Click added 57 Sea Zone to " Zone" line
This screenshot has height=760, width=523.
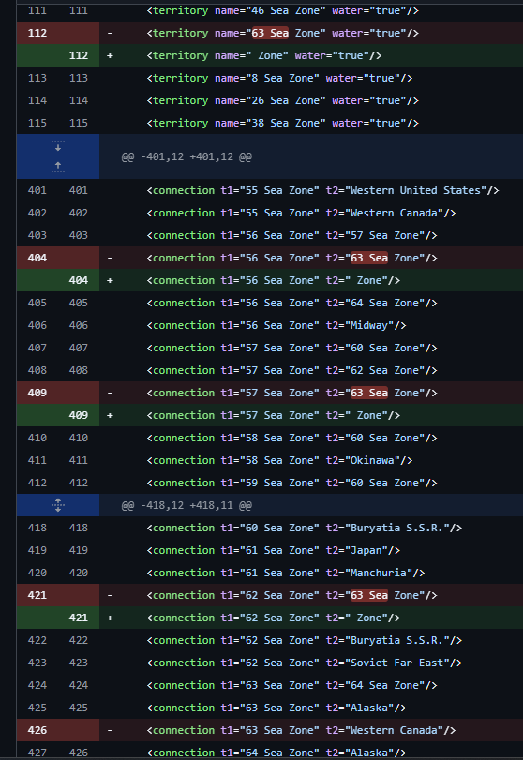[x=274, y=415]
